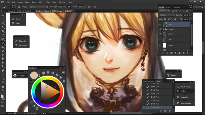Open the brush opacity slider arrow in options bar
Viewport: 205px width, 115px height.
tap(64, 7)
